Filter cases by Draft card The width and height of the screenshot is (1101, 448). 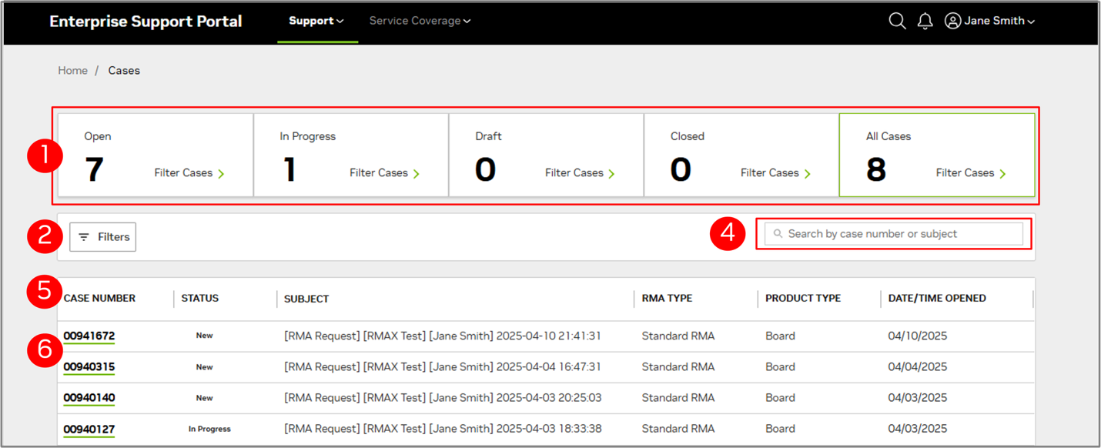(547, 155)
